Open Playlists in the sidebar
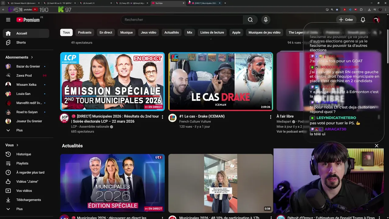The height and width of the screenshot is (219, 389). tap(26, 163)
